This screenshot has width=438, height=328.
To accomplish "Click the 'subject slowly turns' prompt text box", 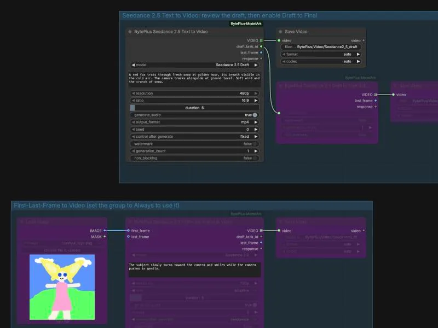I will 194,270.
